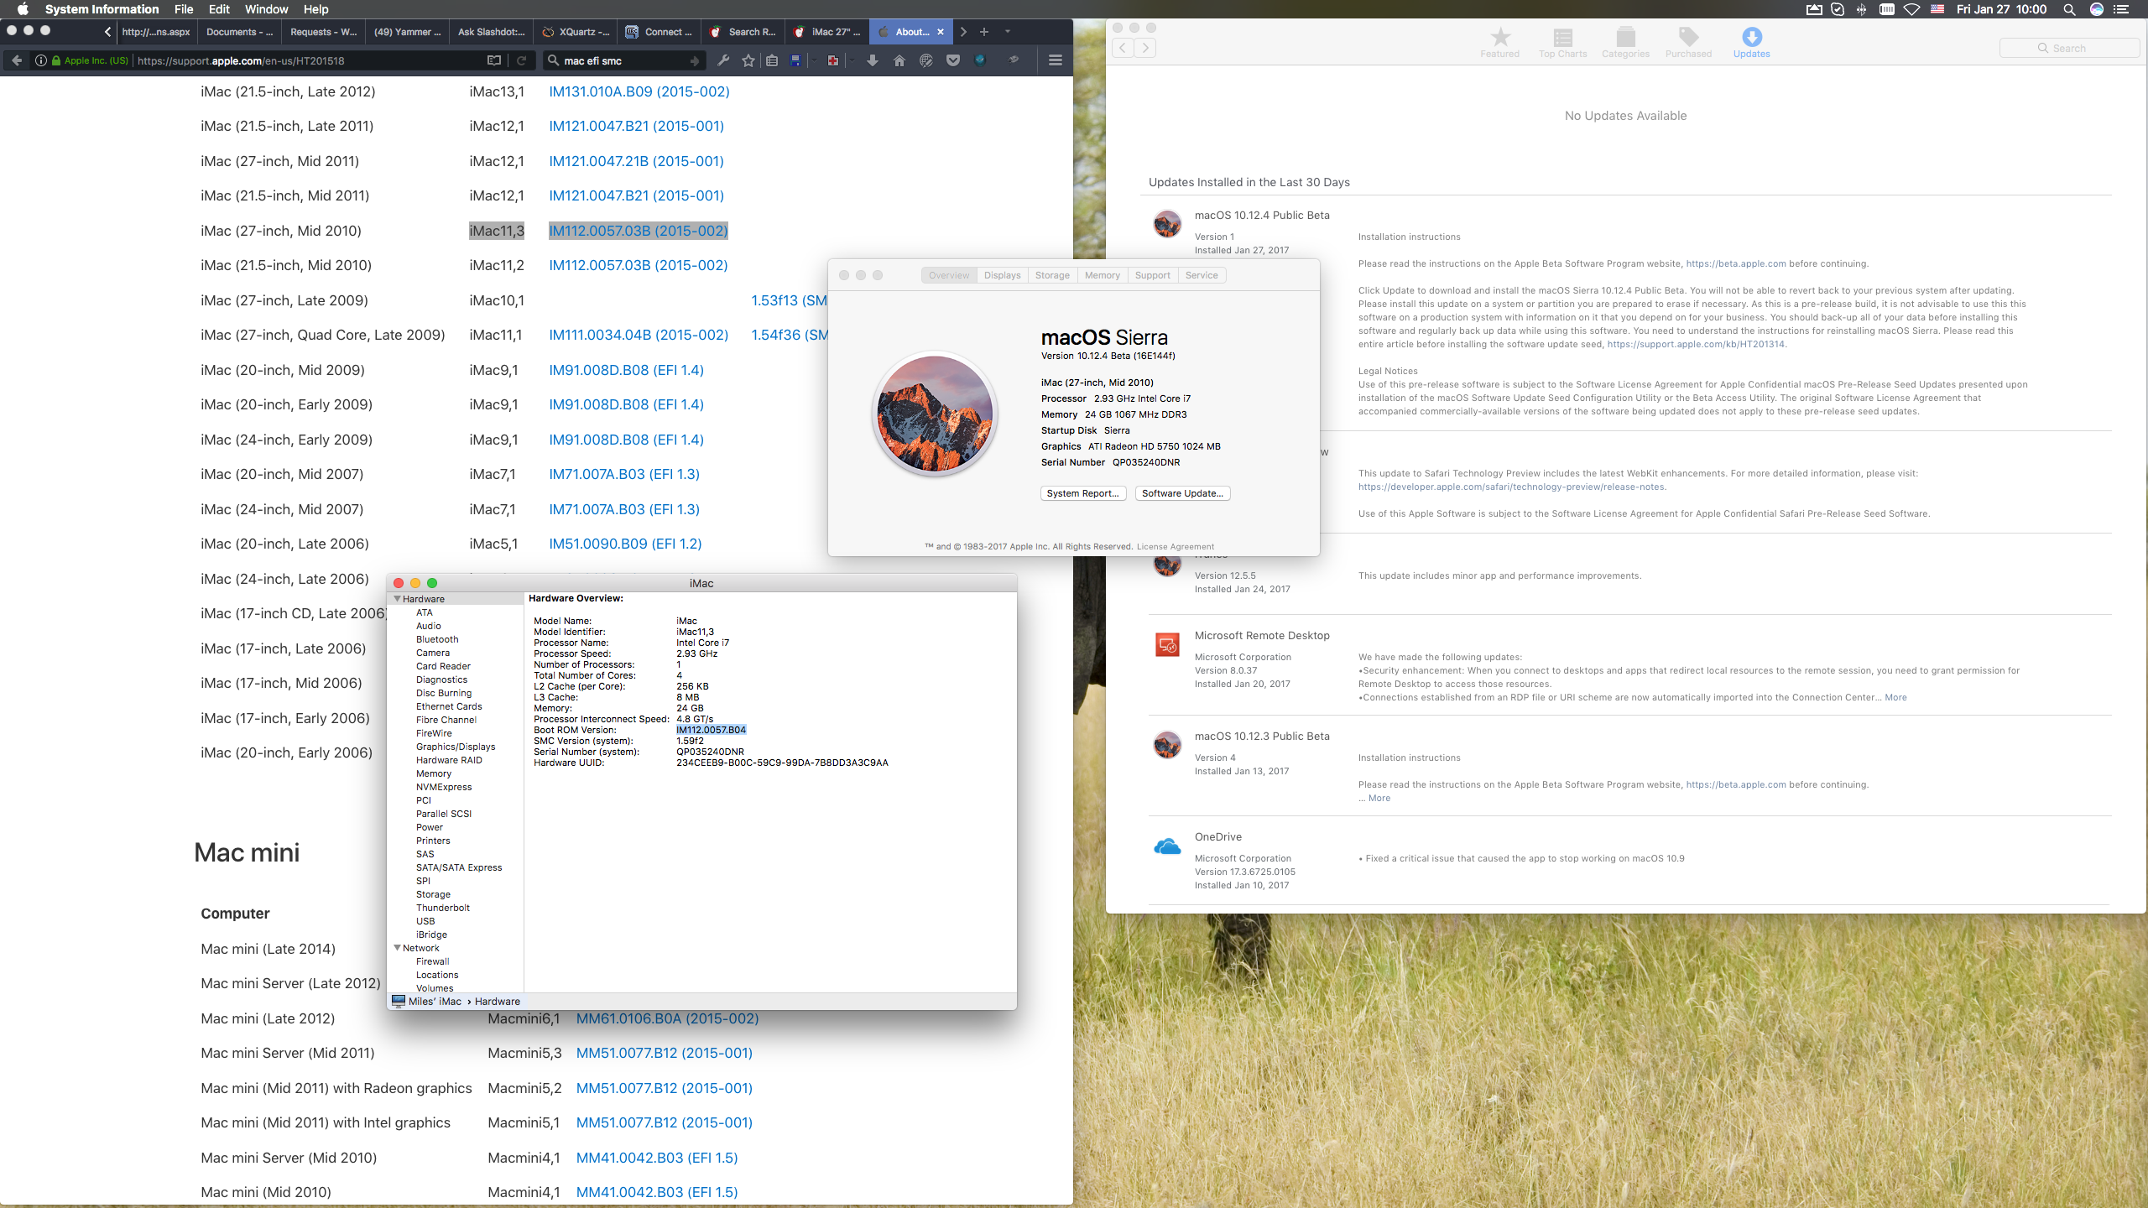Screen dimensions: 2148x1208
Task: Click the Microsoft Remote Desktop app icon
Action: (x=1167, y=644)
